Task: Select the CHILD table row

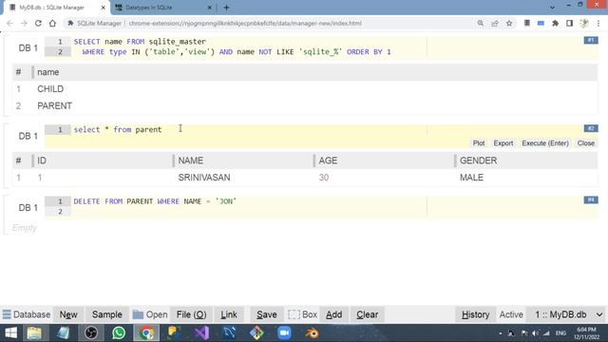Action: point(305,88)
